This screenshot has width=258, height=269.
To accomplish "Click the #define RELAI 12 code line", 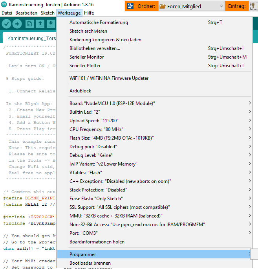I will pyautogui.click(x=29, y=205).
